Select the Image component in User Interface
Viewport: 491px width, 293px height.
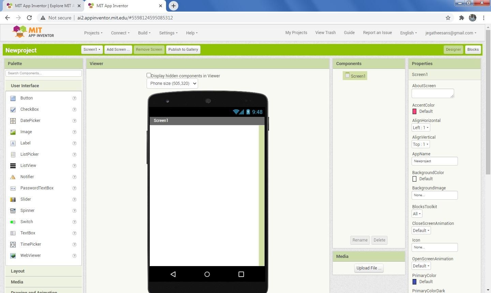click(13, 132)
